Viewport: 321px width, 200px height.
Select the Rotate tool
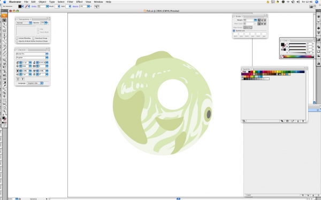(x=4, y=57)
